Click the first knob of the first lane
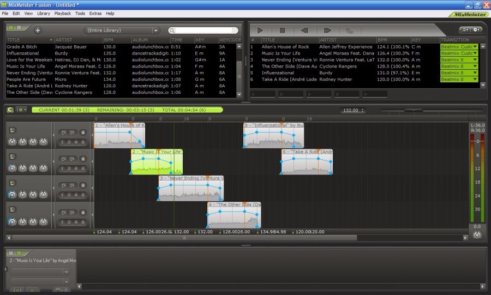The width and height of the screenshot is (491, 295). click(12, 142)
